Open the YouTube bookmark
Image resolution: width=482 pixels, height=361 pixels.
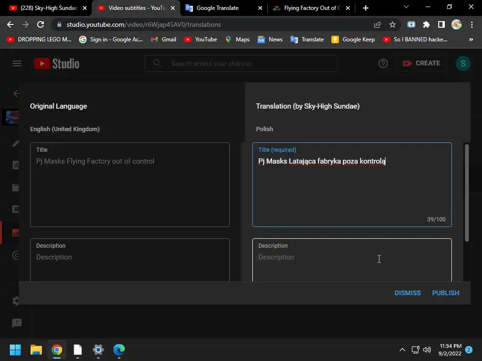(201, 39)
